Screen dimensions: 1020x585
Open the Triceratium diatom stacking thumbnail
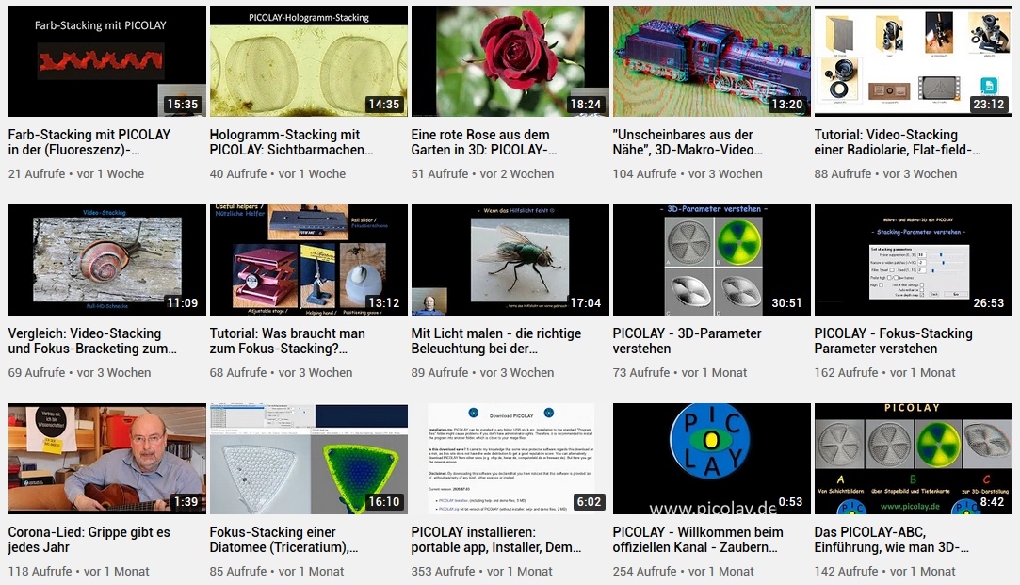pyautogui.click(x=308, y=459)
